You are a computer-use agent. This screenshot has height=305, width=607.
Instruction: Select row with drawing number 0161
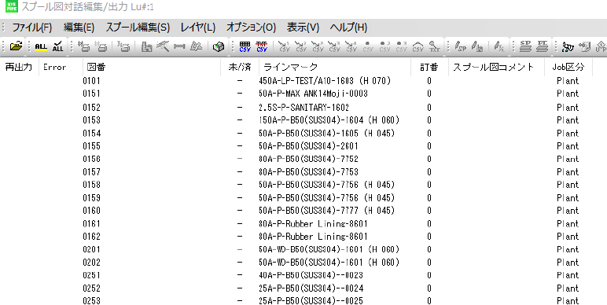point(92,224)
